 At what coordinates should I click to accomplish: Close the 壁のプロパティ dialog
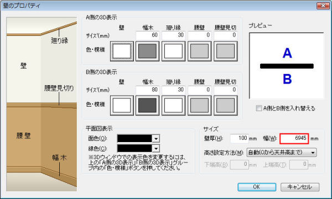point(323,6)
